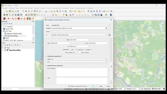167x94 pixels.
Task: Open the Calculate from Layer dropdown
Action: tap(73, 50)
